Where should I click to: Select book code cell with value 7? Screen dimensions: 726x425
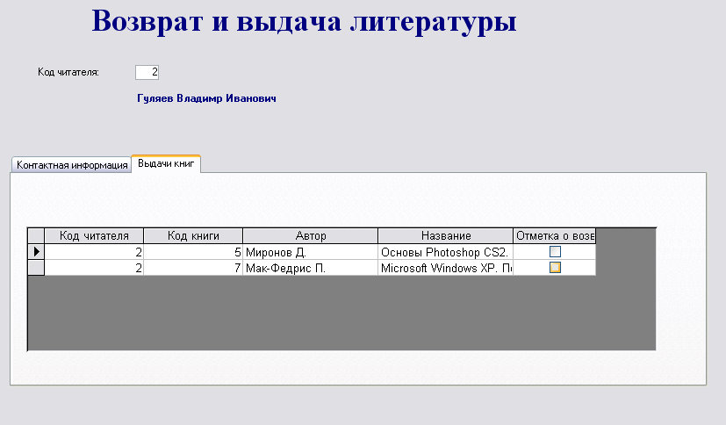click(193, 268)
